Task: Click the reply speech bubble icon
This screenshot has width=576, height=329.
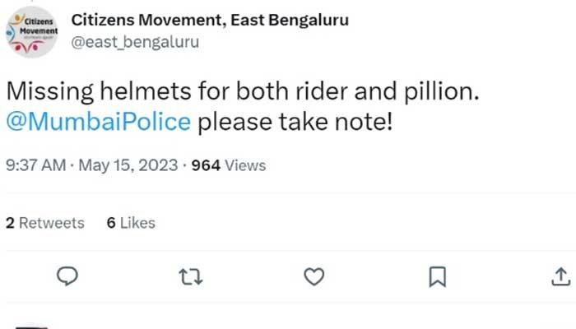Action: tap(67, 276)
